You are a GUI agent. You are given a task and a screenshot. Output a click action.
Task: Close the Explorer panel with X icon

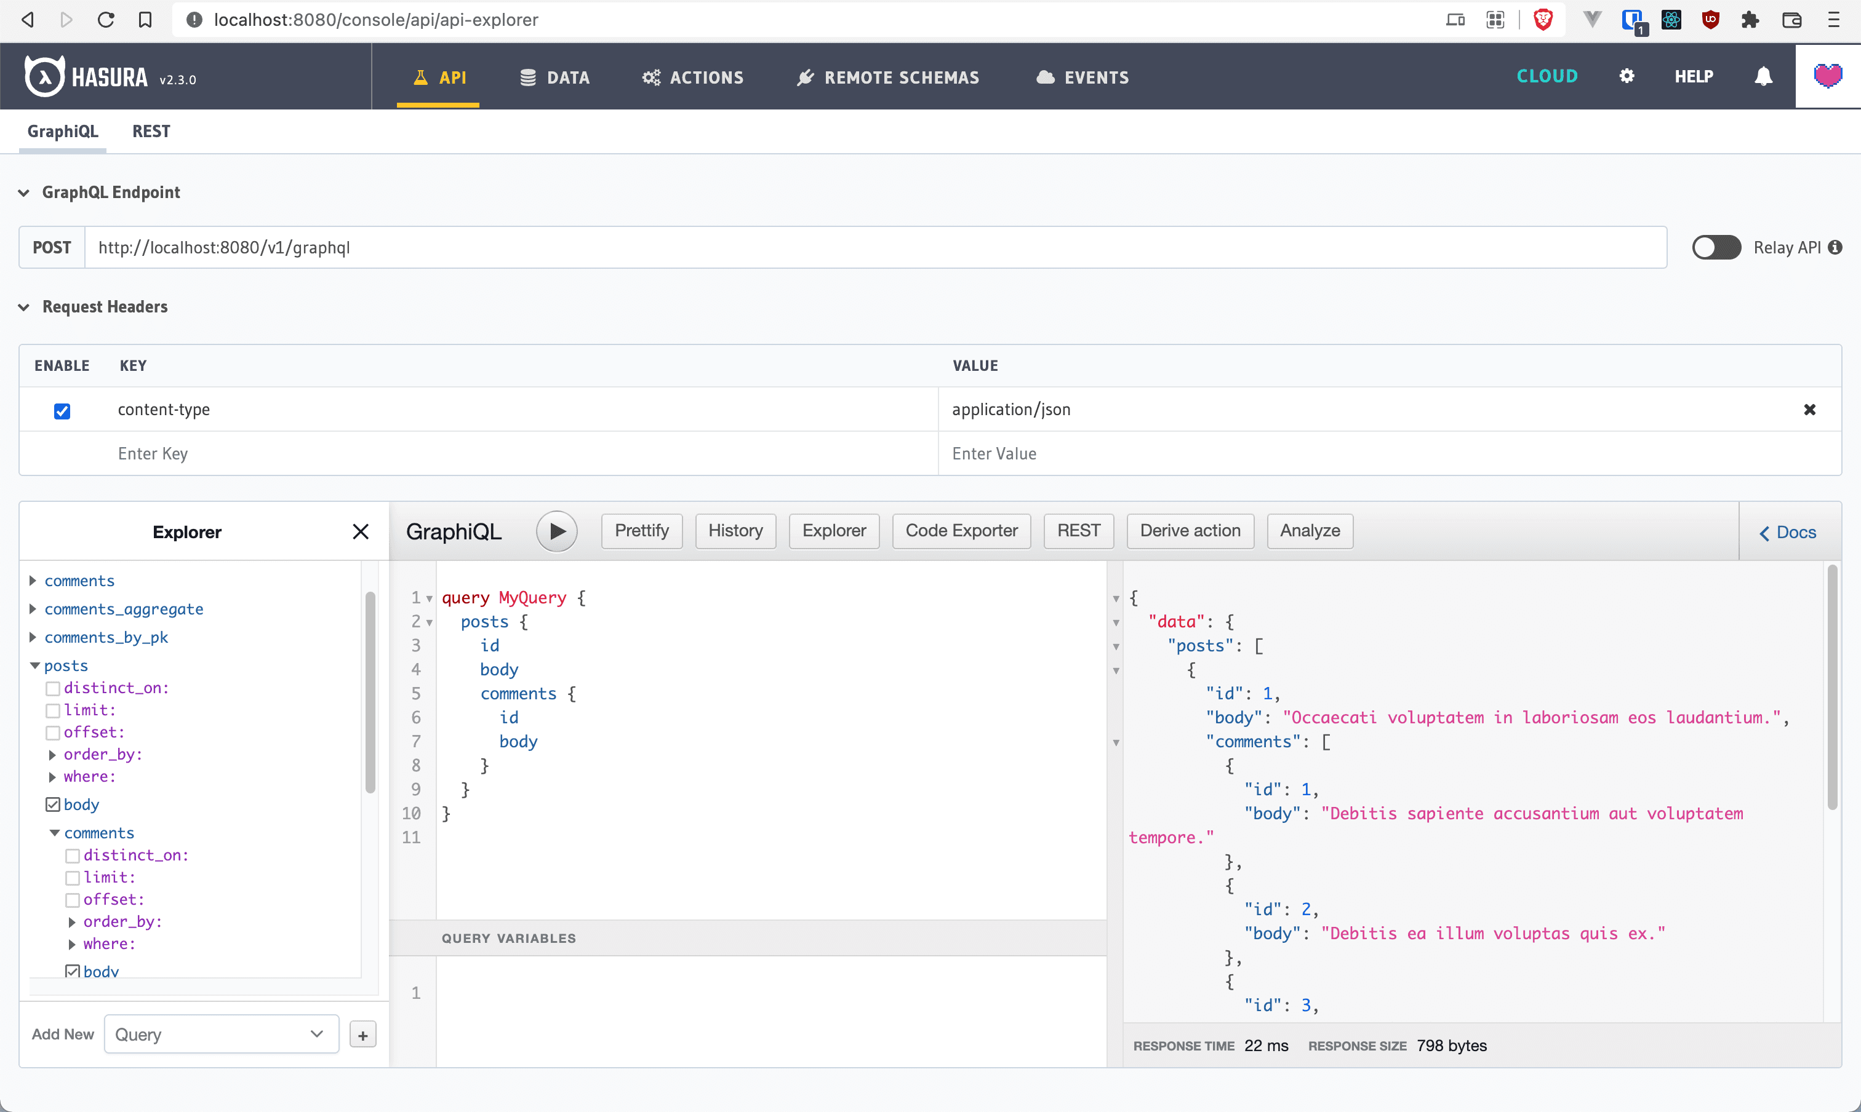tap(359, 531)
